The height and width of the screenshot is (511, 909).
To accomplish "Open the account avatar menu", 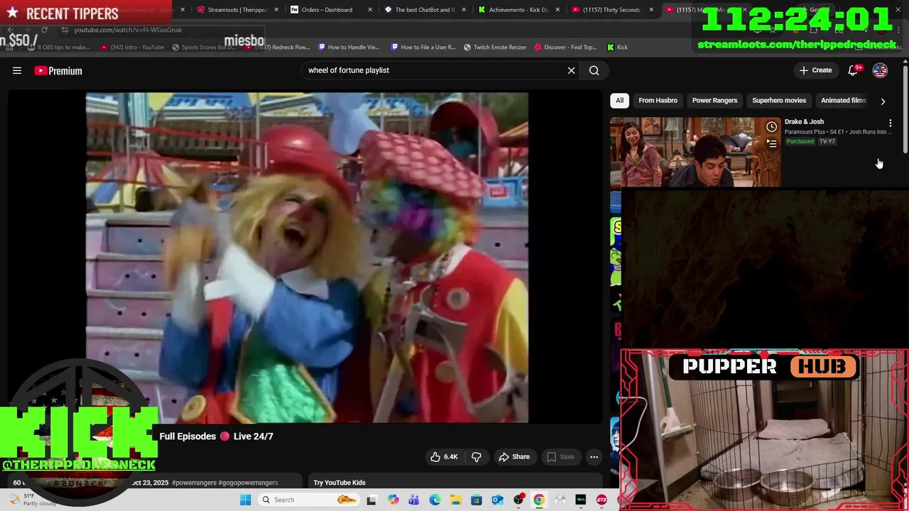I will [x=880, y=70].
